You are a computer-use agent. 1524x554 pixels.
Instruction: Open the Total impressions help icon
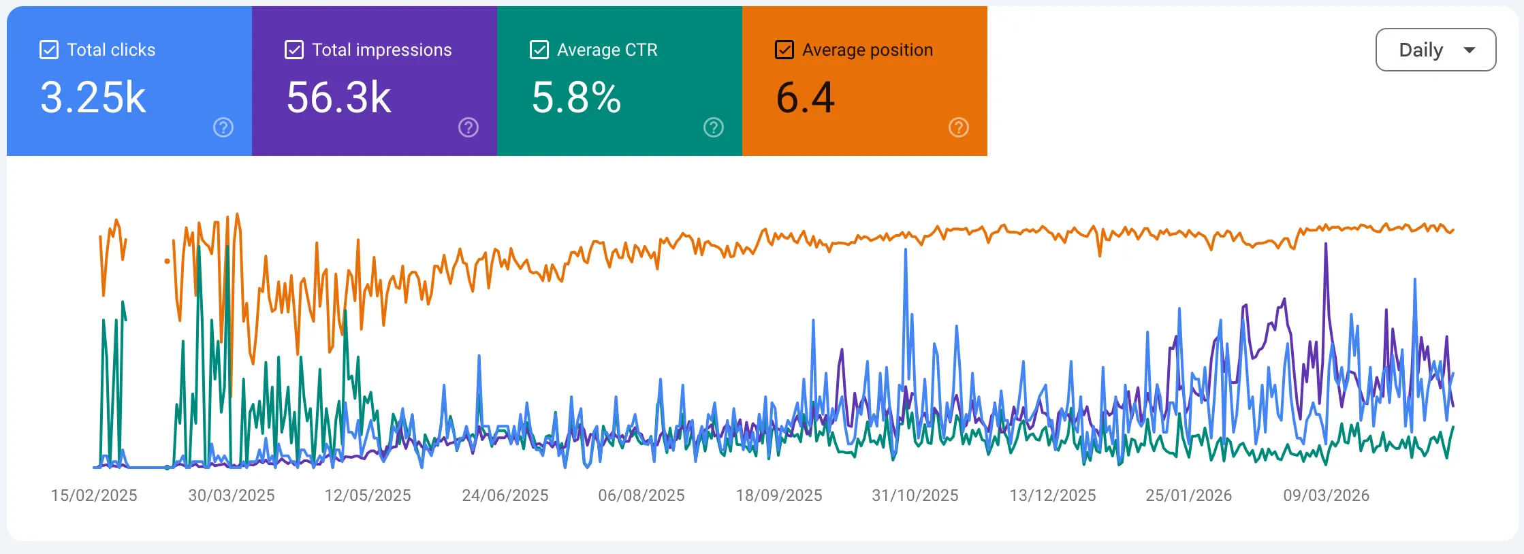468,127
